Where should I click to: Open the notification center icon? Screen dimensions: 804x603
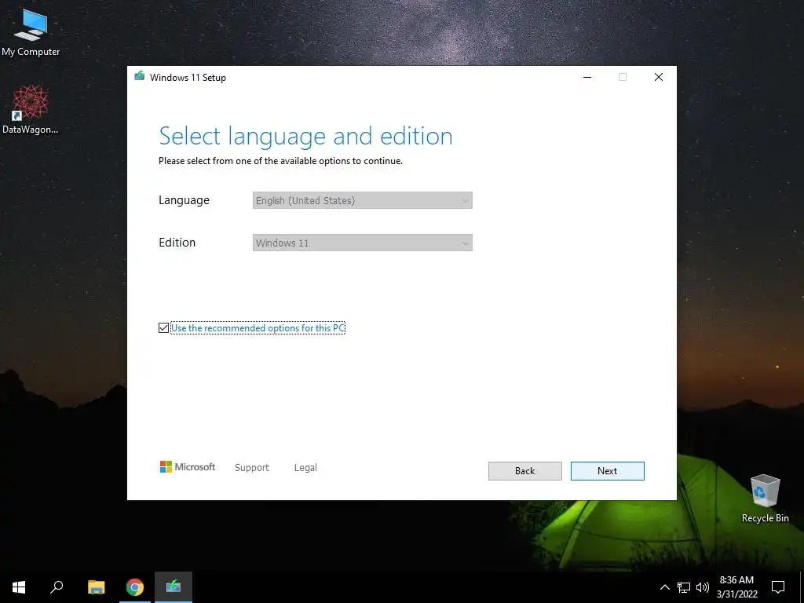click(x=778, y=587)
